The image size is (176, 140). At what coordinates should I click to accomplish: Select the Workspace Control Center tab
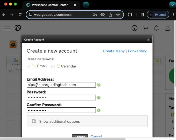click(51, 5)
